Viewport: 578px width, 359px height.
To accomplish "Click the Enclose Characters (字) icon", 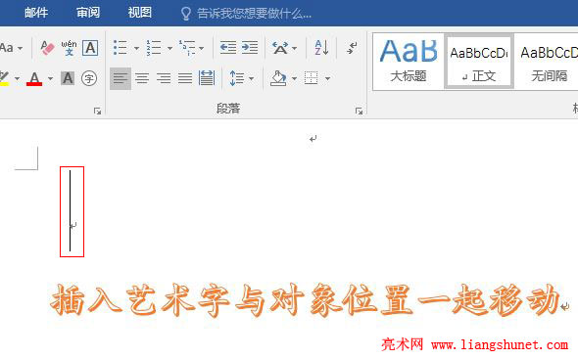I will (89, 78).
